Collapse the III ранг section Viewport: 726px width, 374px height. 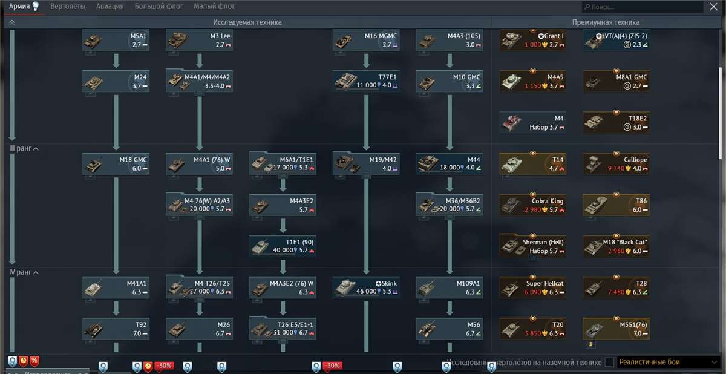pos(21,148)
